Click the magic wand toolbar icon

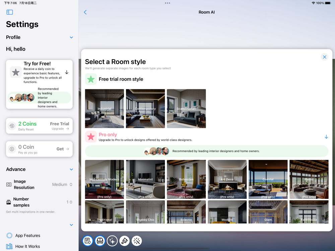pos(137,241)
